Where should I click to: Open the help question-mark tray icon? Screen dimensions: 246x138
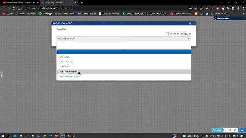tap(174, 136)
